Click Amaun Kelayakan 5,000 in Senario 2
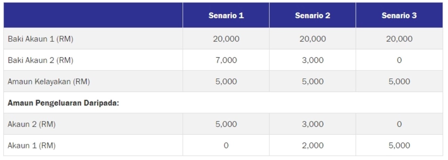 tap(312, 82)
